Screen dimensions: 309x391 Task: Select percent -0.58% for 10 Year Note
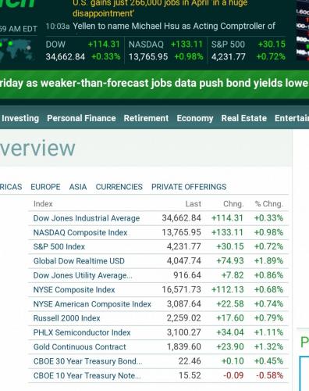(269, 375)
